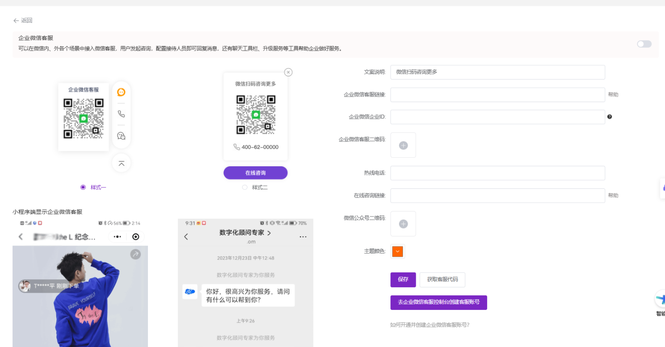Click the 获取客服代码 button
Viewport: 665px width, 347px height.
coord(442,280)
